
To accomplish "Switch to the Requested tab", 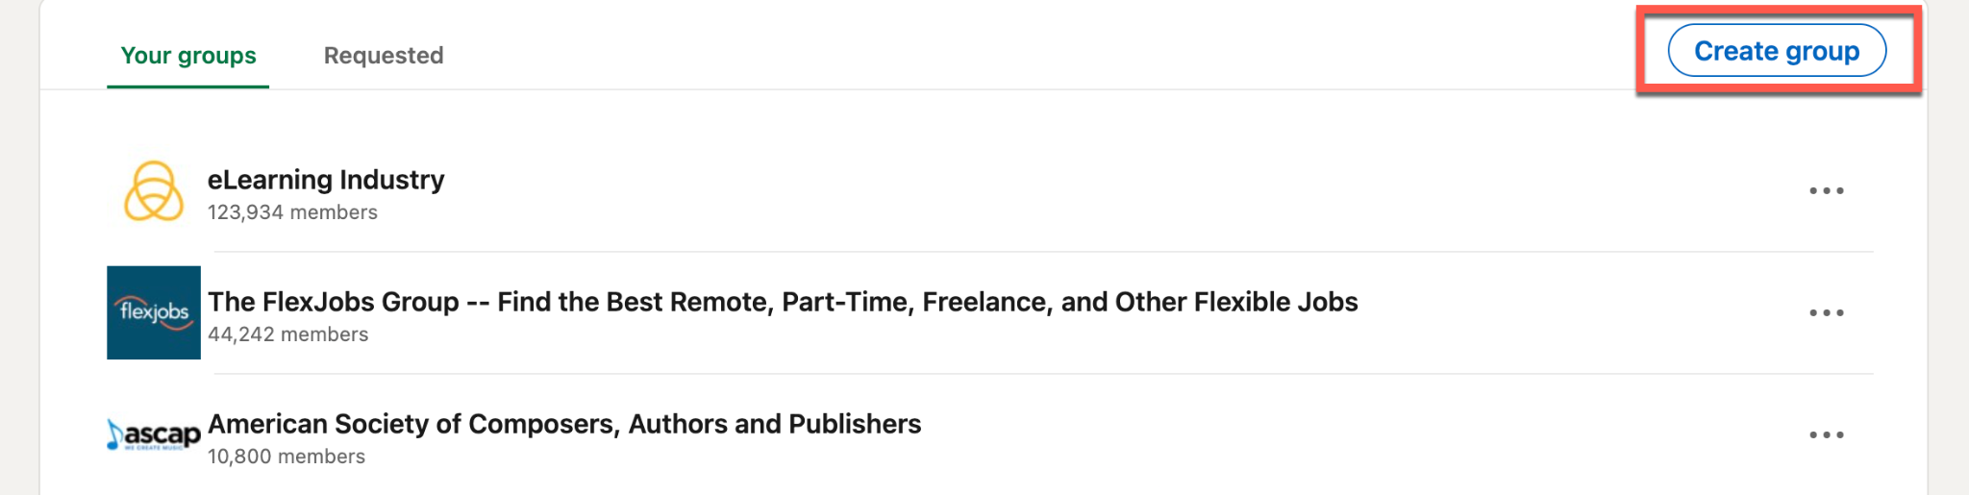I will click(x=384, y=56).
